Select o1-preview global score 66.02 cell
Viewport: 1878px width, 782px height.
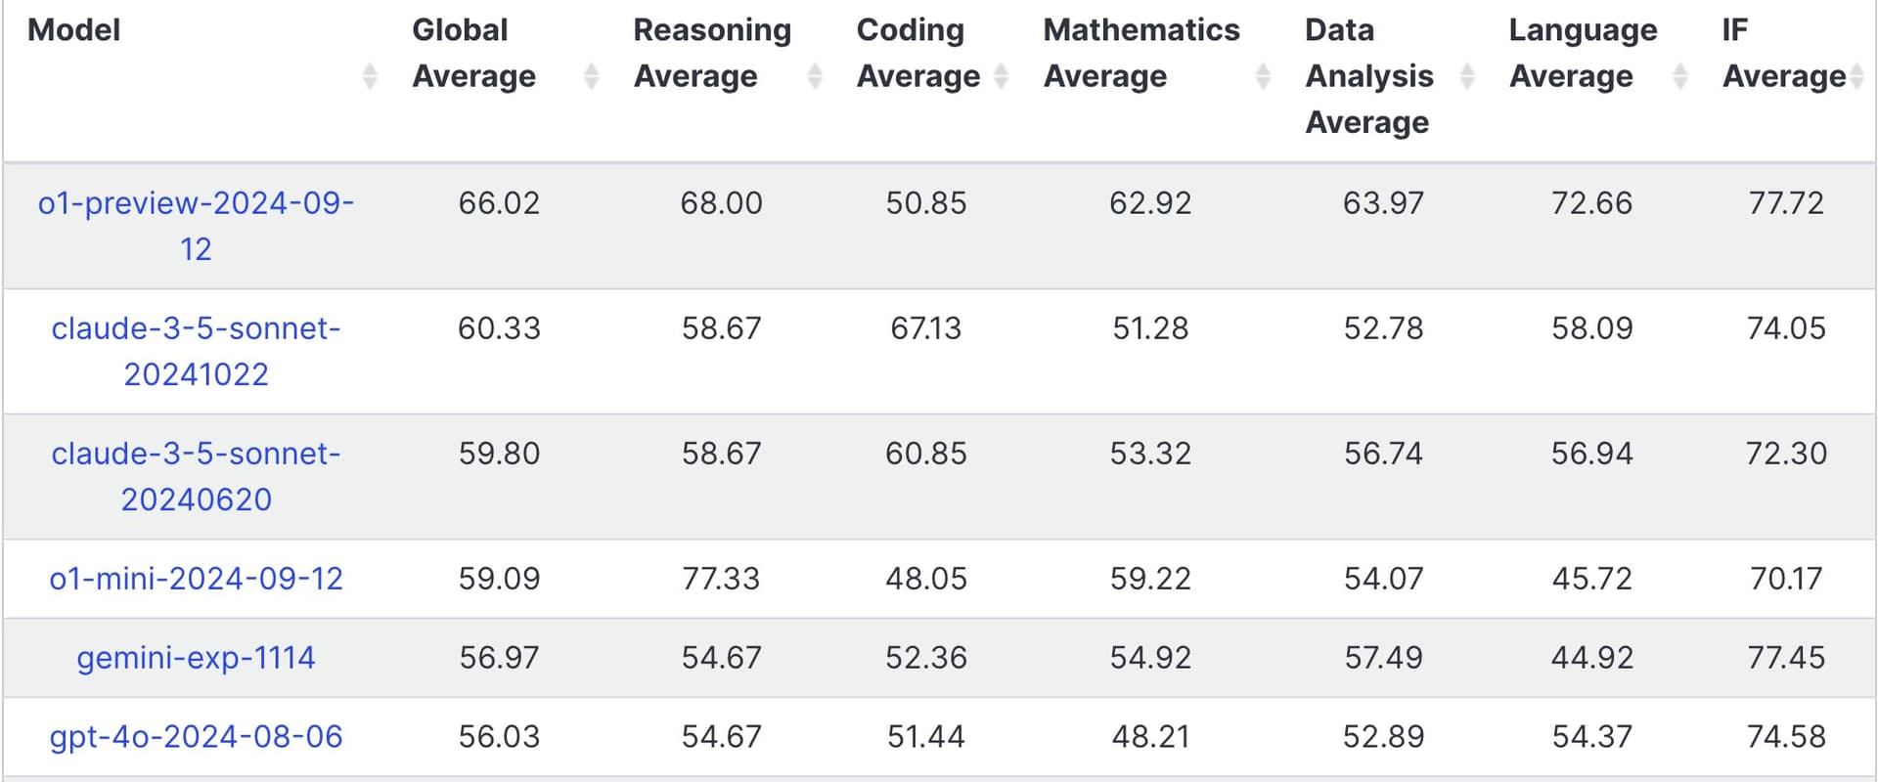click(x=499, y=203)
